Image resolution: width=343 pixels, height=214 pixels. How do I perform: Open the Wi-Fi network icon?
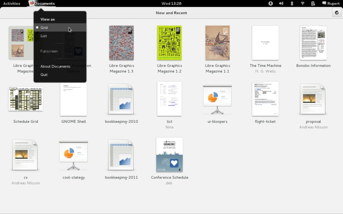pyautogui.click(x=302, y=3)
